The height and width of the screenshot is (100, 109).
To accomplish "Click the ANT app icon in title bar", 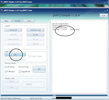I will (2, 10).
